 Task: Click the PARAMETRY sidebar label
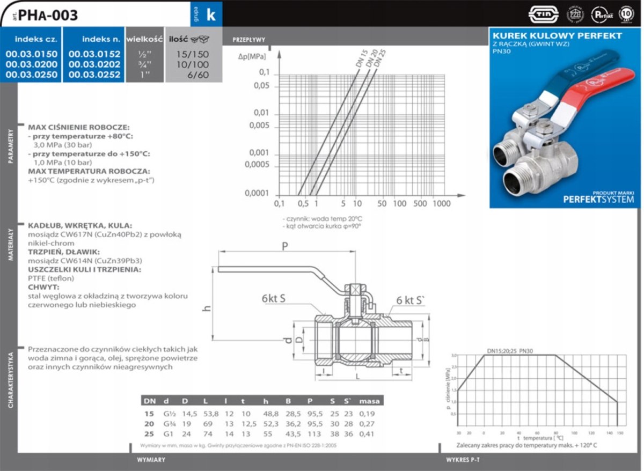tap(10, 146)
